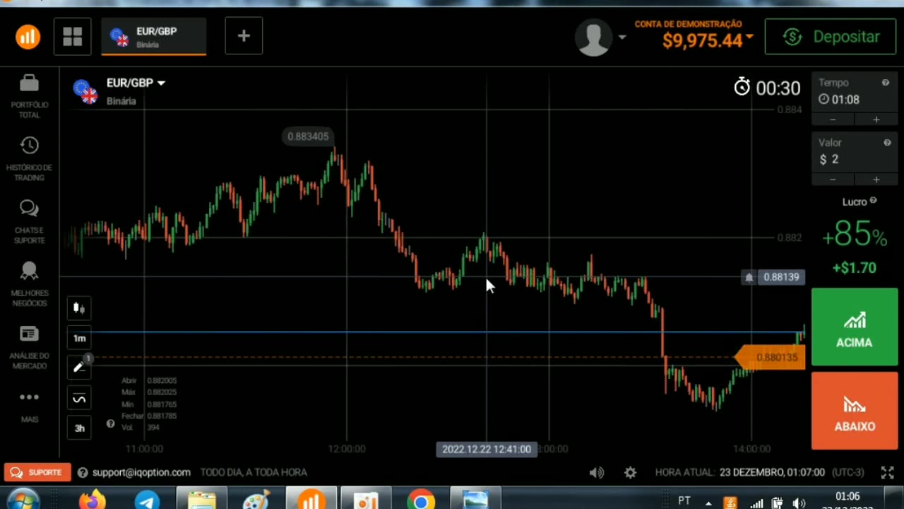
Task: Click the ACIMA green buy button
Action: tap(854, 327)
